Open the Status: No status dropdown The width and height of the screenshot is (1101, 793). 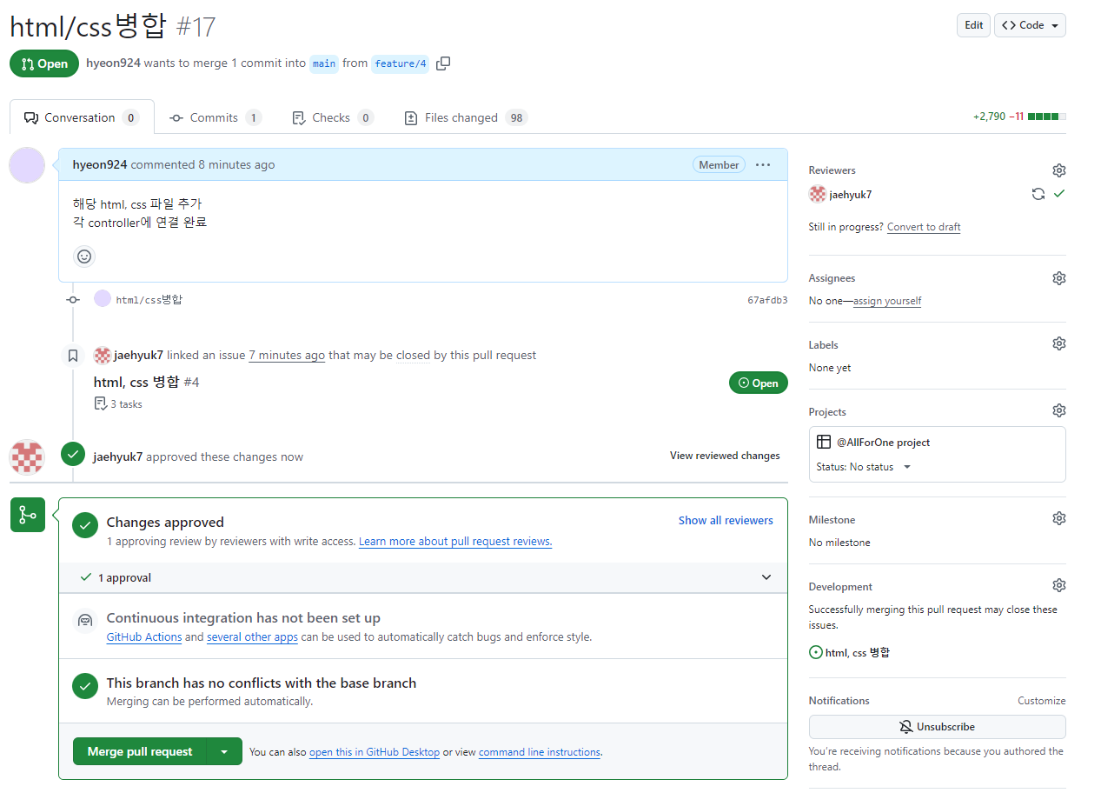pos(864,466)
